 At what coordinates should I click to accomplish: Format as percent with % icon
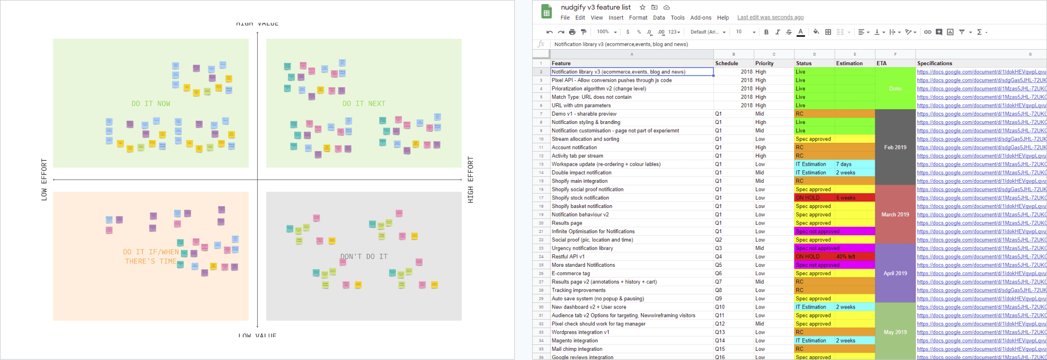click(639, 32)
